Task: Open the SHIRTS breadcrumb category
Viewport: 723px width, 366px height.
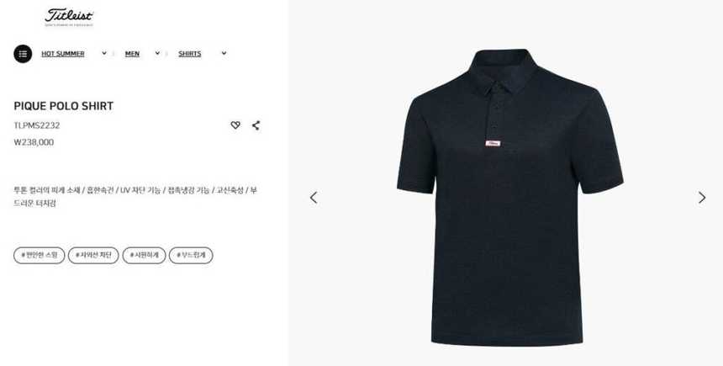Action: 189,54
